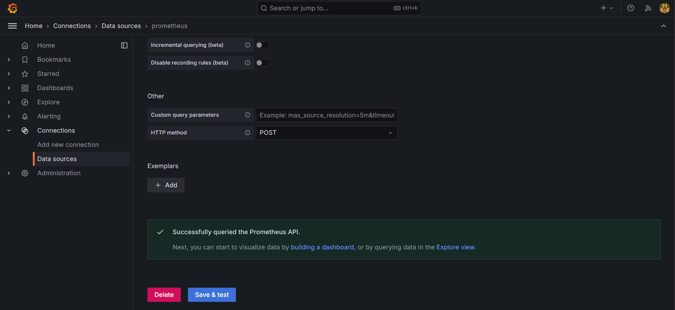Viewport: 675px width, 310px height.
Task: Click the Bookmarks icon in sidebar
Action: pos(25,60)
